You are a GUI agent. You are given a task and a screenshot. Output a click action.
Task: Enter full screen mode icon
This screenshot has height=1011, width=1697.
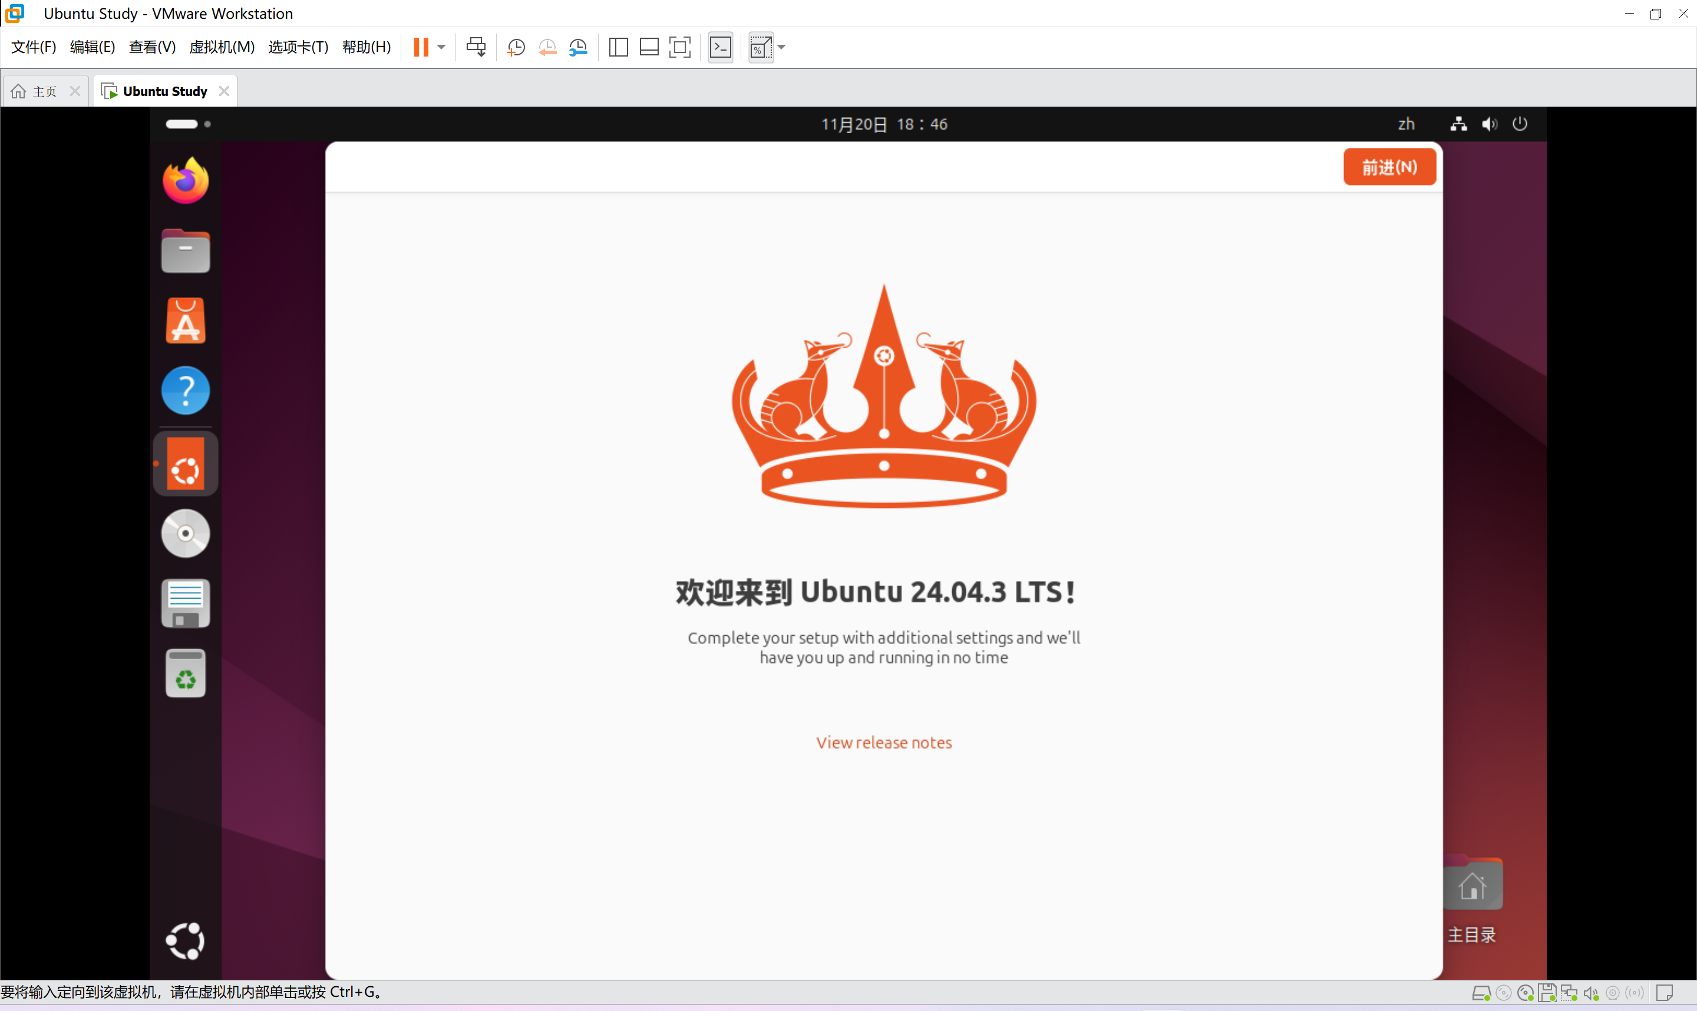(679, 47)
